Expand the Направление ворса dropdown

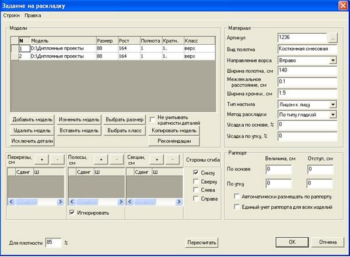[332, 60]
